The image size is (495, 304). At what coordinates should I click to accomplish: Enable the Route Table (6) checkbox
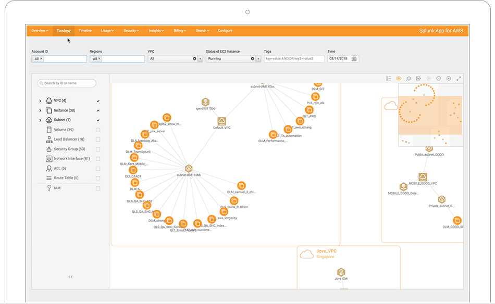tap(98, 178)
